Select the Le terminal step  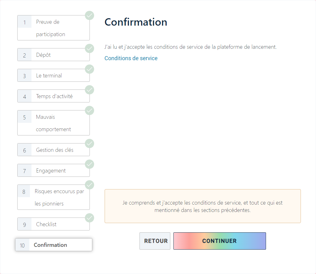click(53, 76)
